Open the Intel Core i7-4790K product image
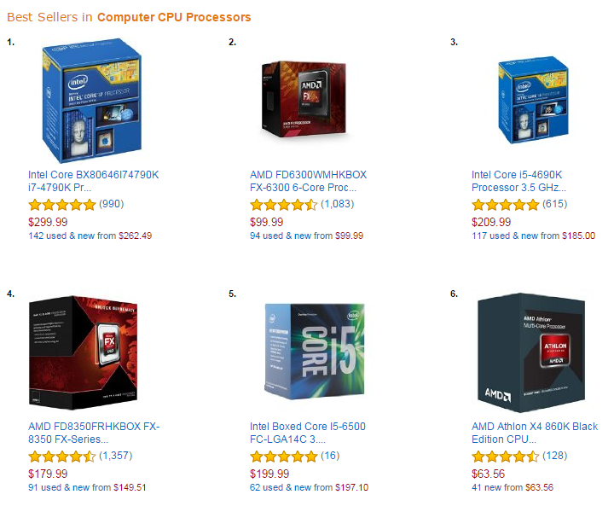The image size is (614, 512). tap(91, 101)
